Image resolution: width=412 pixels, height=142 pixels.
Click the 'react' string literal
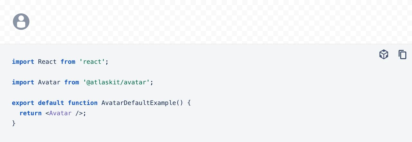click(92, 62)
